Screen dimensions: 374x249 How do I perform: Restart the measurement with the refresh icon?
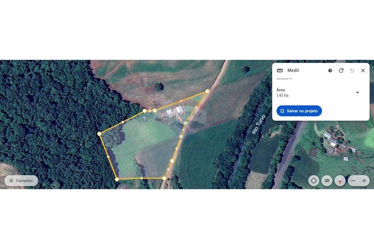pyautogui.click(x=341, y=71)
